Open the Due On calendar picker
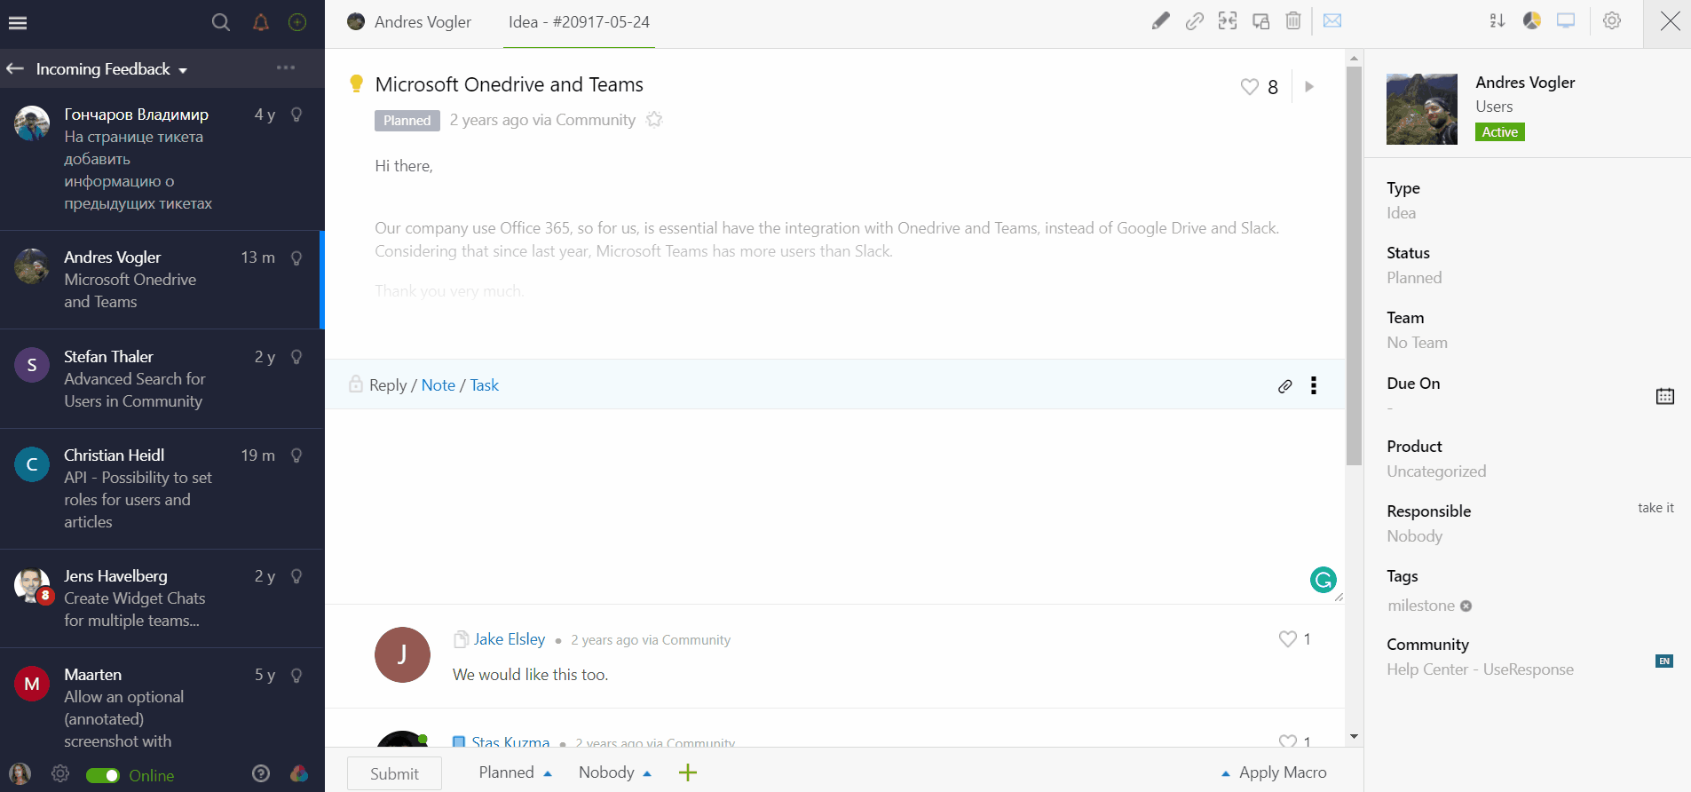Image resolution: width=1691 pixels, height=792 pixels. click(x=1664, y=396)
